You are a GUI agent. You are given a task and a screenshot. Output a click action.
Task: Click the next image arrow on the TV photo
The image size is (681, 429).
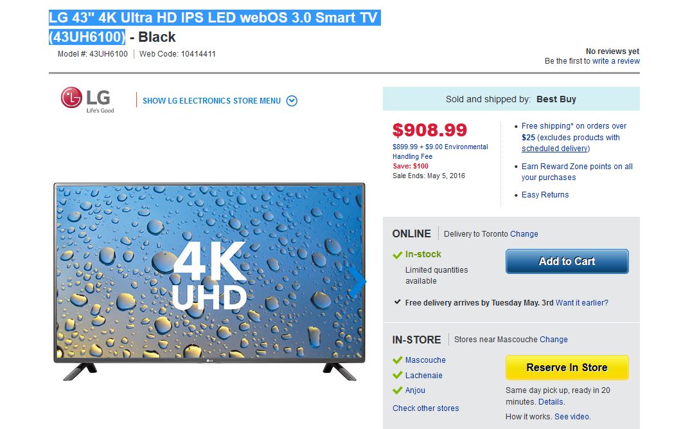click(358, 281)
